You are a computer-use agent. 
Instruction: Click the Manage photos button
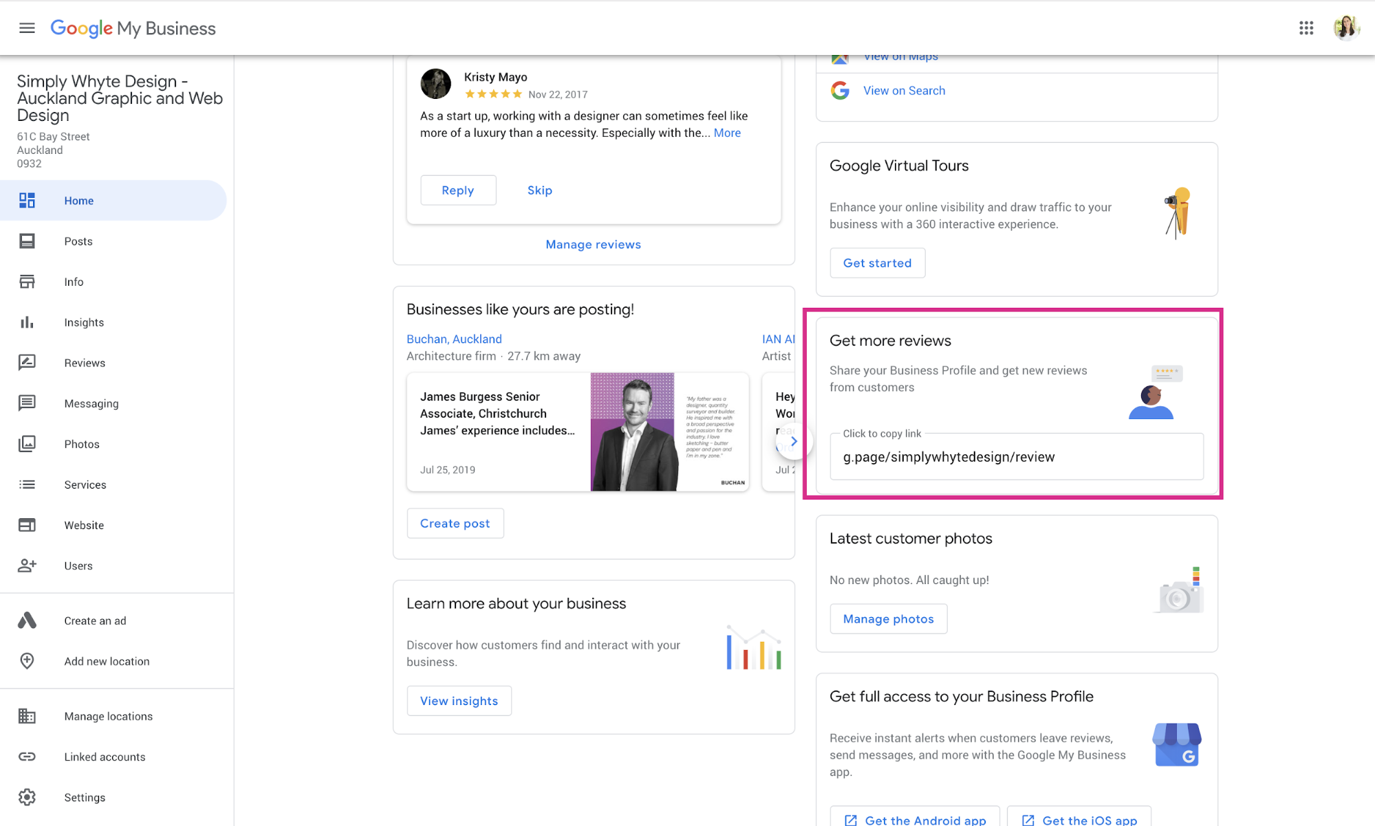[888, 619]
